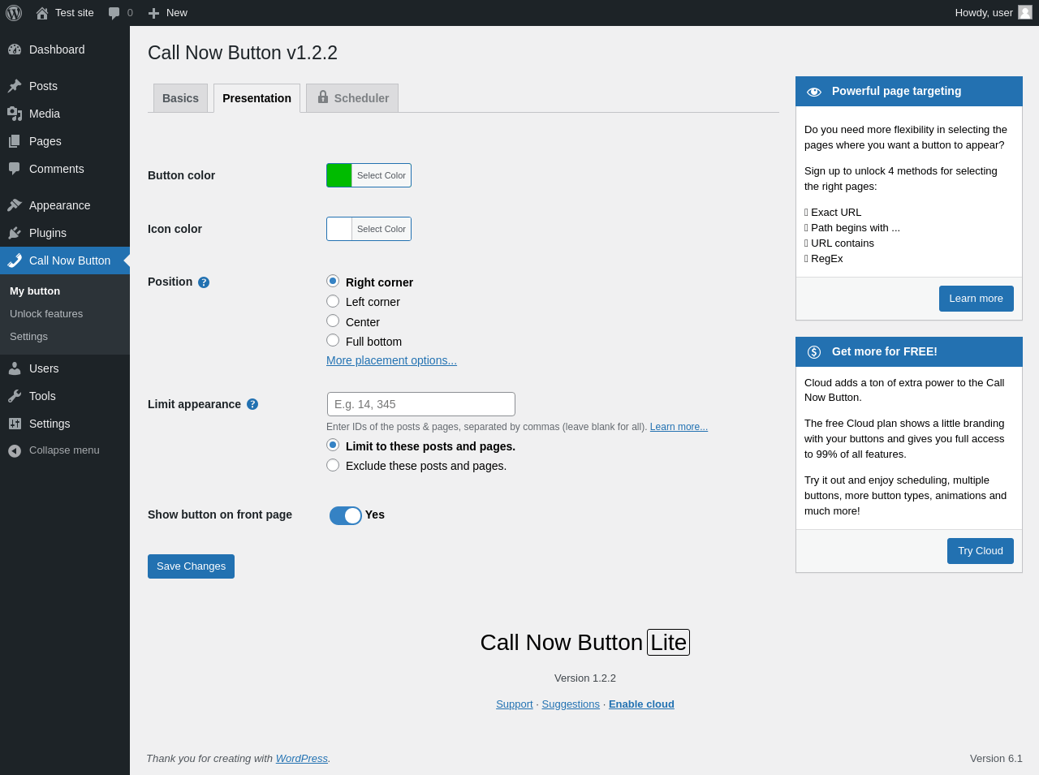
Task: Open Unlock features submenu item
Action: [46, 314]
